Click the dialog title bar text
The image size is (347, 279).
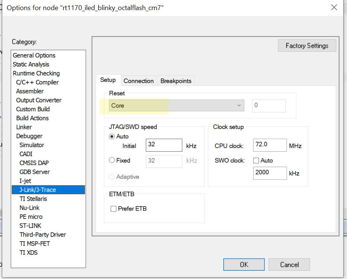[x=85, y=8]
